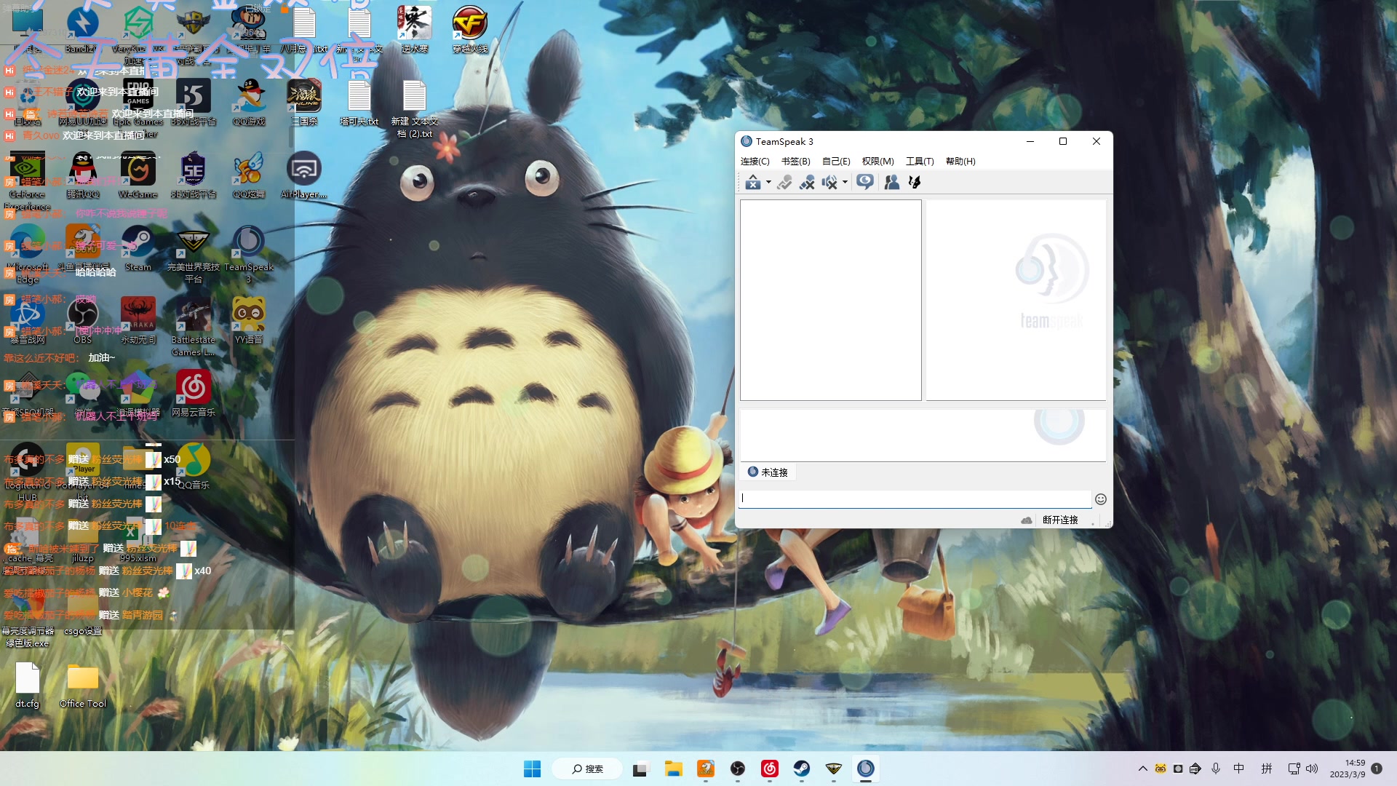The height and width of the screenshot is (786, 1397).
Task: Click the away-status toolbar icon with X
Action: (752, 183)
